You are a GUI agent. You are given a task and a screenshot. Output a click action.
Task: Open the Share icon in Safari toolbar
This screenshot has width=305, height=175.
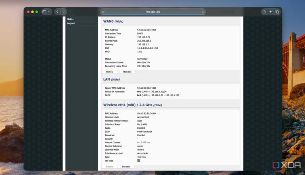pyautogui.click(x=264, y=12)
